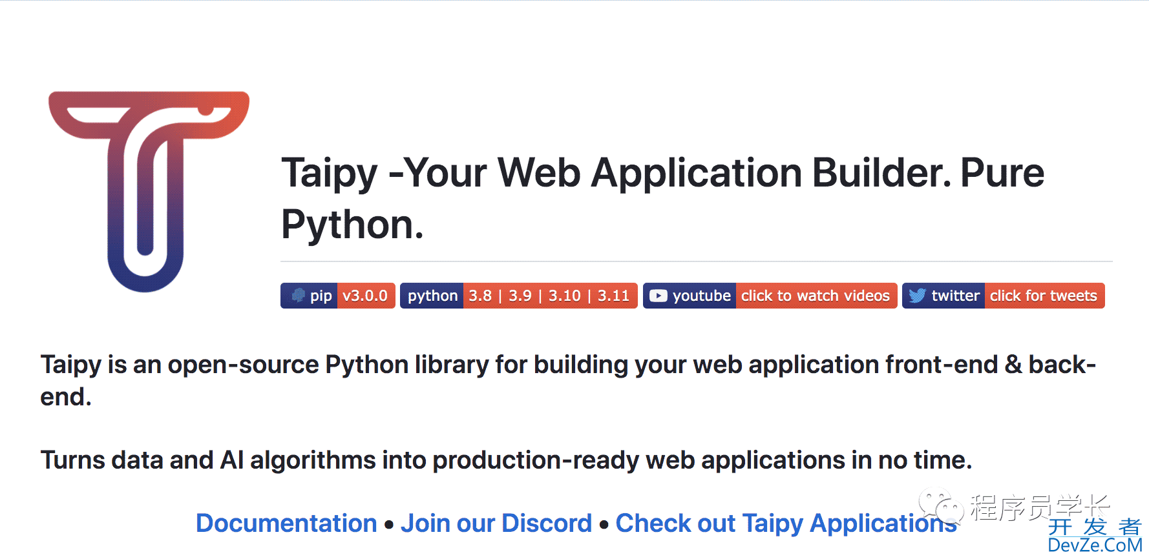Screen dimensions: 1149x559
Task: Click 'Turns data and AI algorithms' sentence
Action: 506,460
